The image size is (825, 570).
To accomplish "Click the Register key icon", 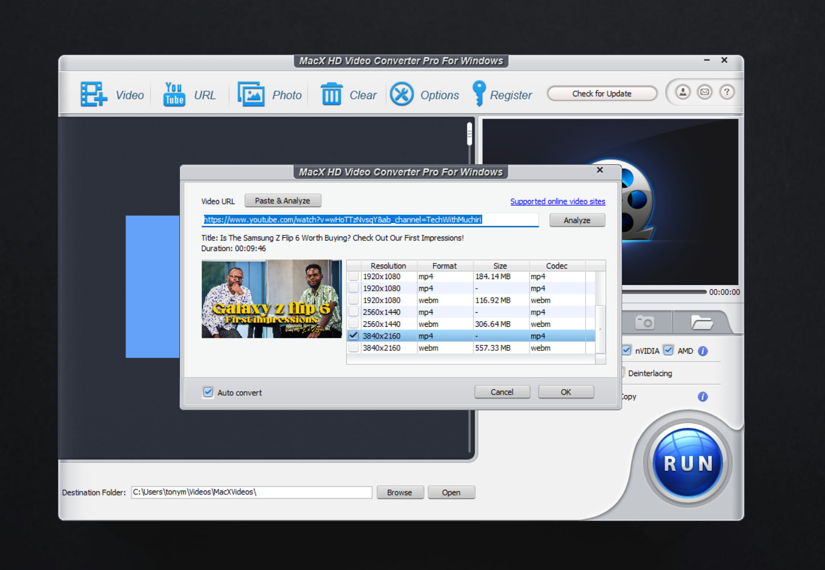I will click(479, 94).
